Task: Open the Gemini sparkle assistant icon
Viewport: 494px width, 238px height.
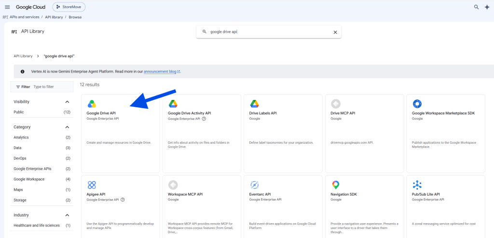Action: click(487, 7)
